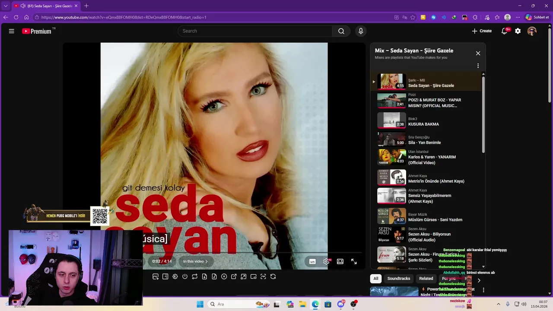The height and width of the screenshot is (311, 553).
Task: Select the Soundtracks filter chip
Action: pos(398,279)
